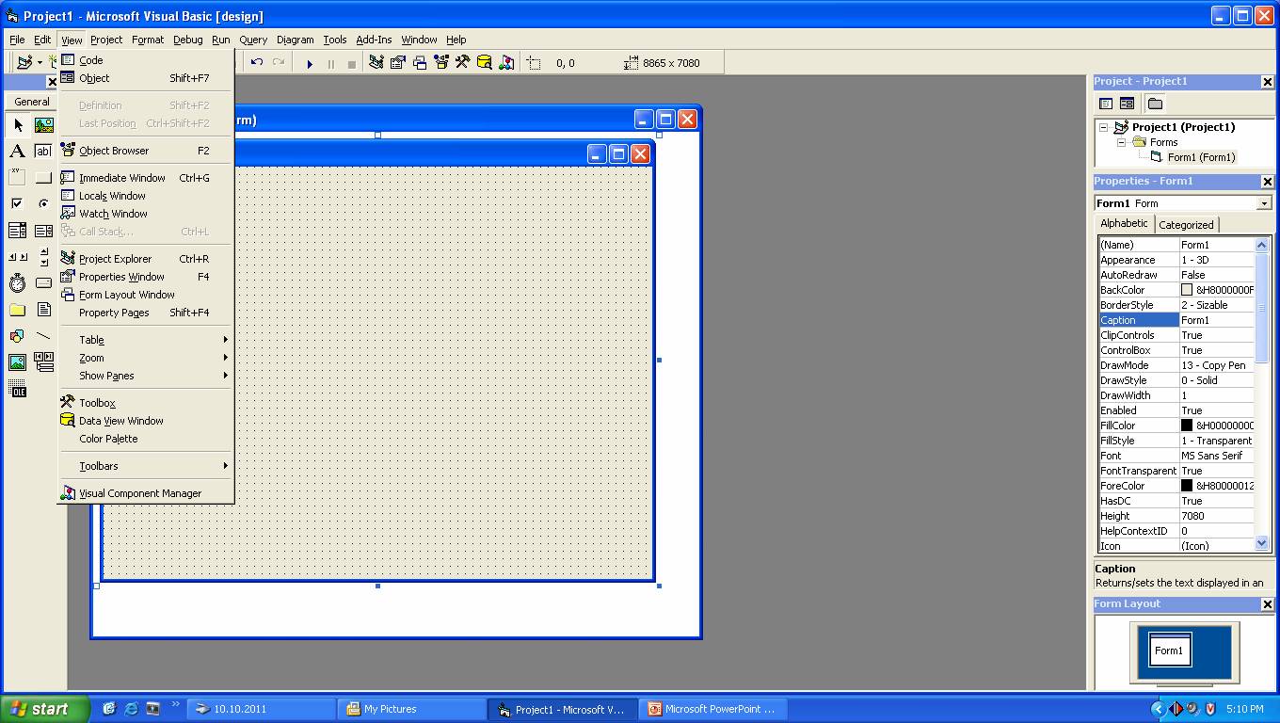Collapse the Forms folder node
The height and width of the screenshot is (723, 1280).
pyautogui.click(x=1122, y=142)
